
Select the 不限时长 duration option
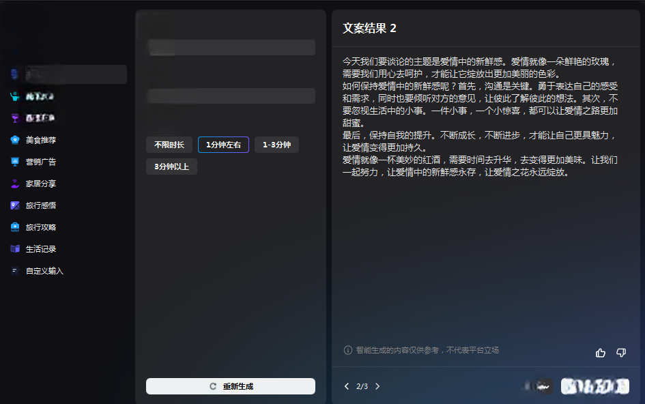pyautogui.click(x=169, y=145)
